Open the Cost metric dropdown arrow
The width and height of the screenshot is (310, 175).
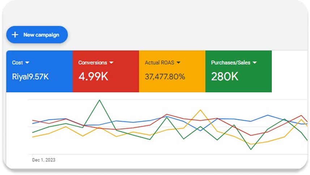pos(27,63)
